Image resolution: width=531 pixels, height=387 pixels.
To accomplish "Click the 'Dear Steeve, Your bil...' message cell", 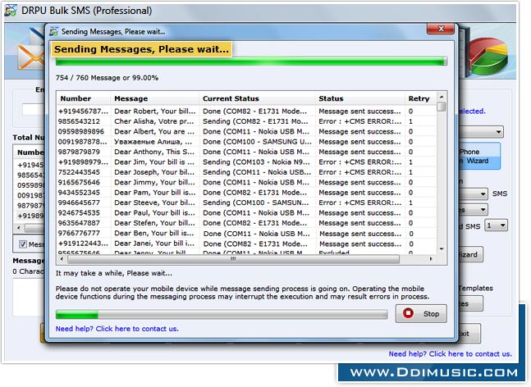I will point(154,203).
